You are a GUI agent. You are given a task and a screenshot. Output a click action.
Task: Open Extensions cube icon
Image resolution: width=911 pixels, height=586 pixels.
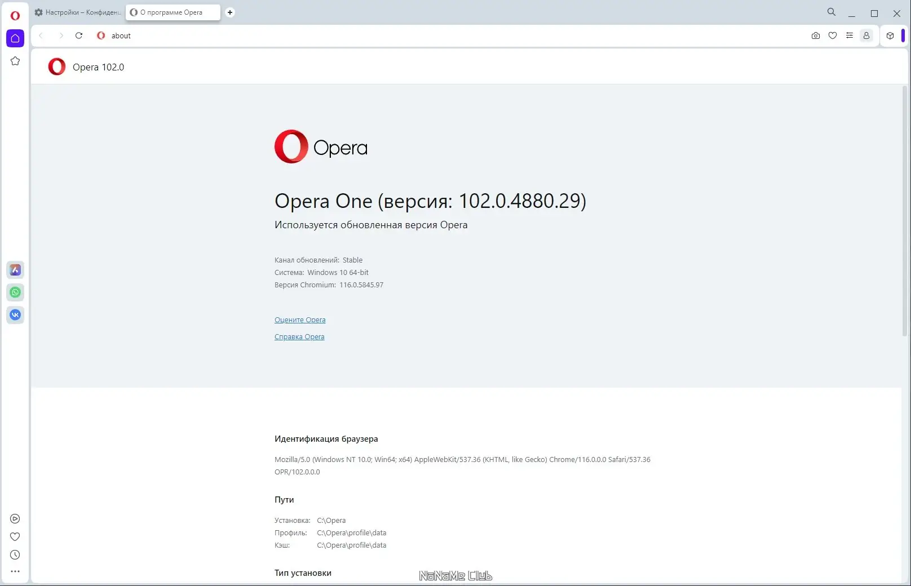pyautogui.click(x=890, y=35)
